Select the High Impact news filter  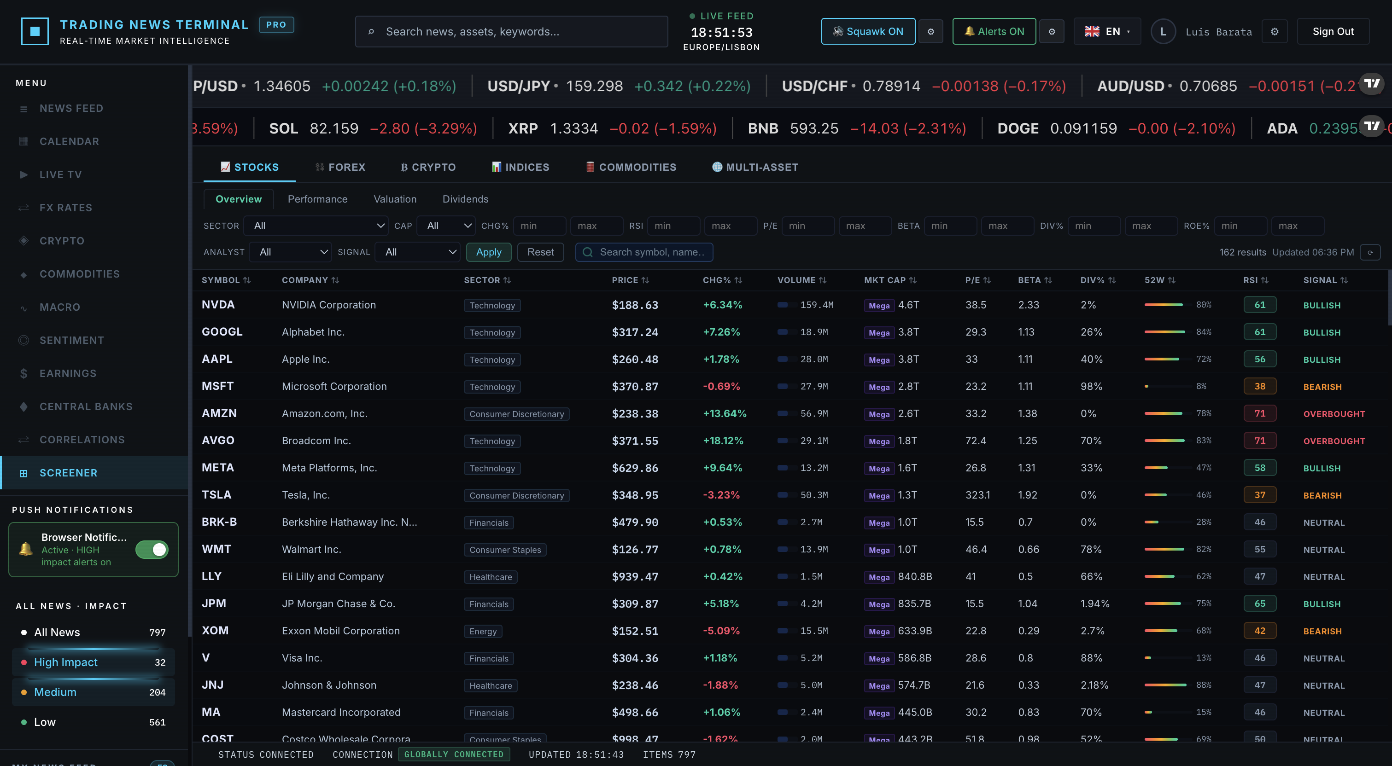[x=94, y=662]
